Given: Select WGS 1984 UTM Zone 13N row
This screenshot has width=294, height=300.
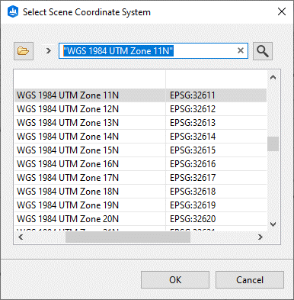Looking at the screenshot, I should [140, 123].
